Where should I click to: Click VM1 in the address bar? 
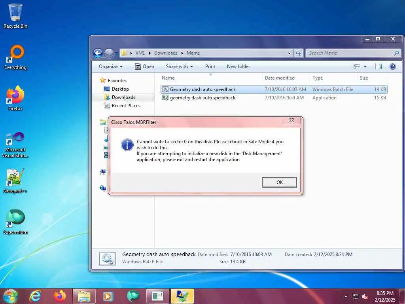pyautogui.click(x=140, y=53)
